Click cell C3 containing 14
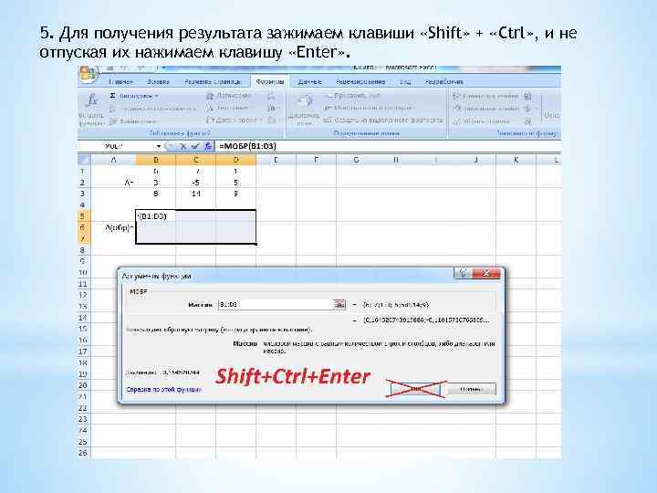 coord(195,194)
